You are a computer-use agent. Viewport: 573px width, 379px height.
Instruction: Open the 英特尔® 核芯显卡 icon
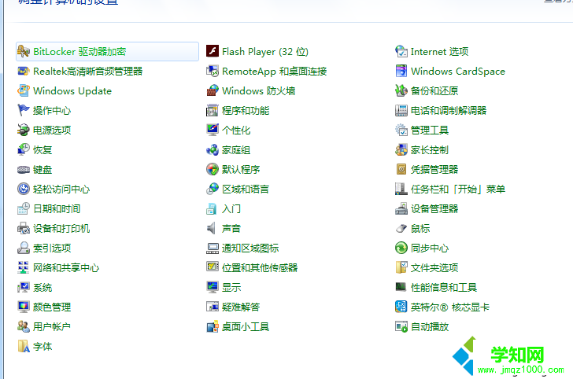coord(401,307)
